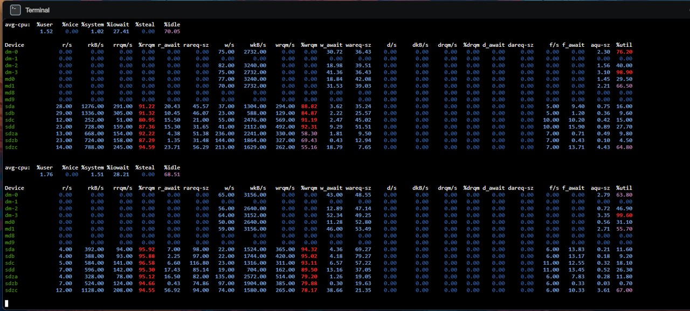
Task: Click the %iowait value 27.41
Action: [x=121, y=32]
